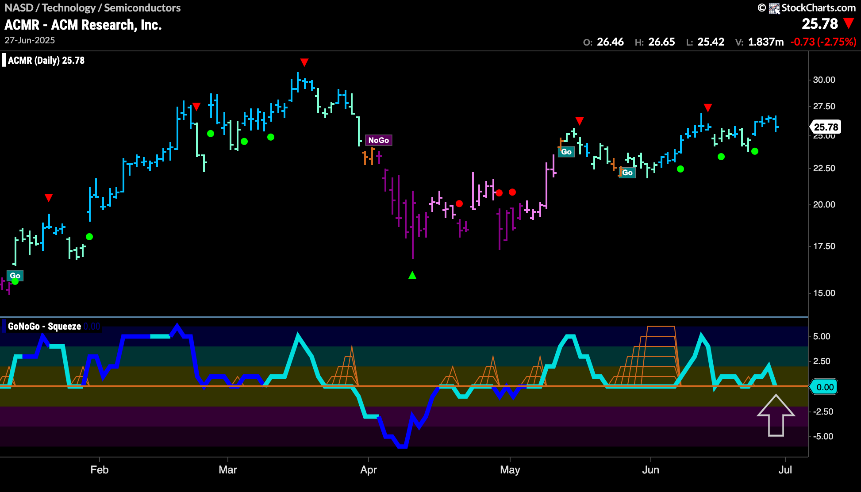Click the NoGo signal label
Image resolution: width=861 pixels, height=492 pixels.
point(379,140)
